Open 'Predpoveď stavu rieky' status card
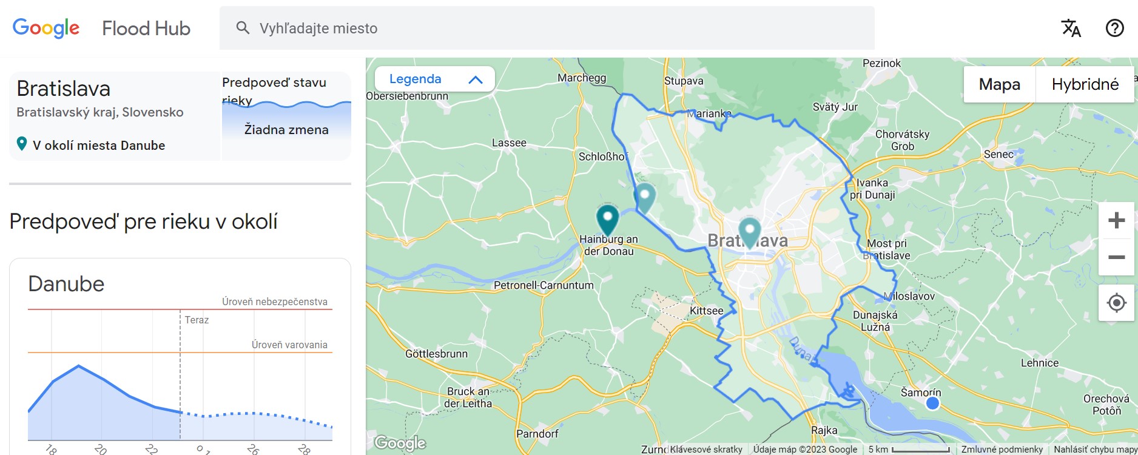The height and width of the screenshot is (455, 1138). click(x=286, y=116)
